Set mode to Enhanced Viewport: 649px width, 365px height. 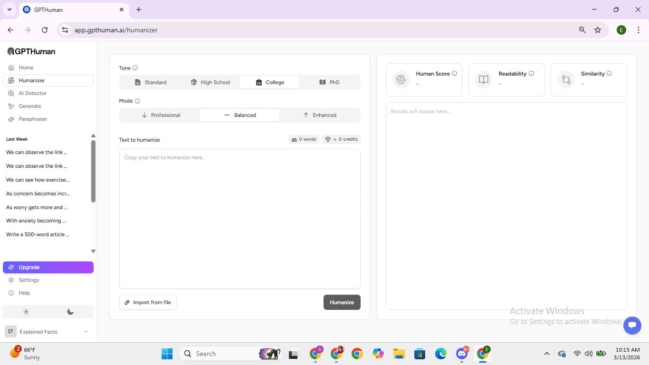(319, 115)
